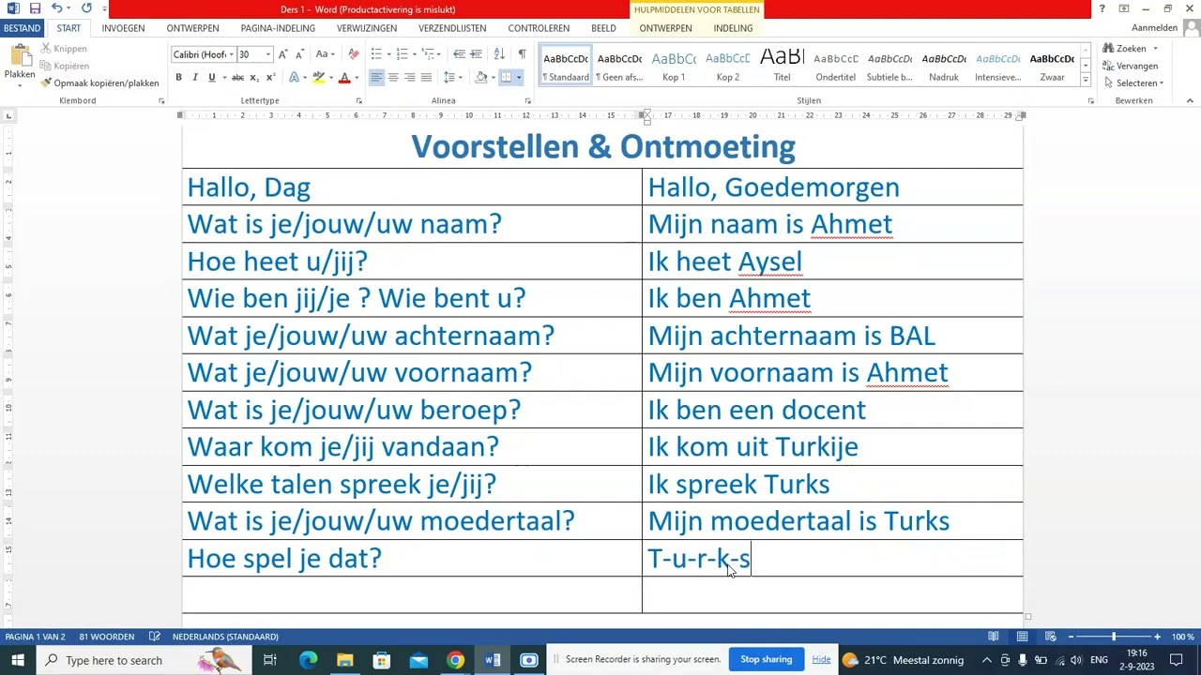This screenshot has width=1201, height=675.
Task: Clear all formatting with eraser icon
Action: pos(354,54)
